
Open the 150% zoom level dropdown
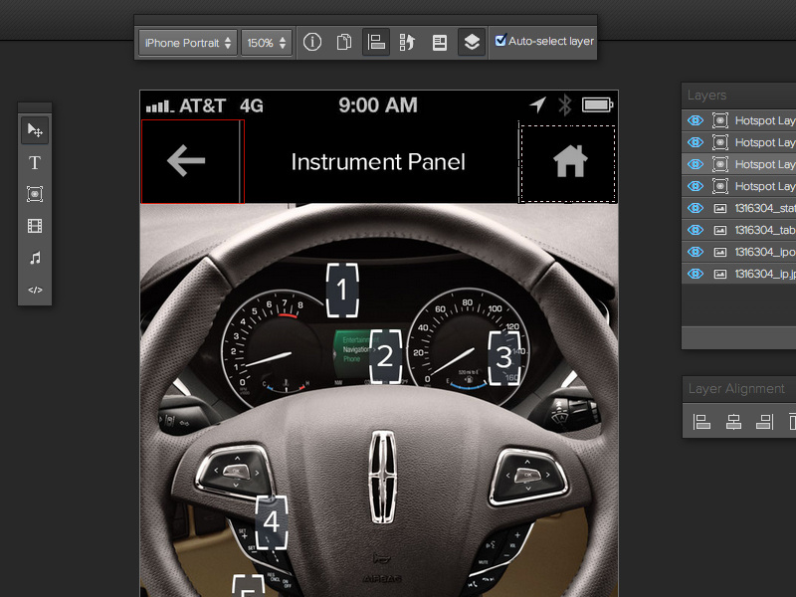click(x=267, y=43)
